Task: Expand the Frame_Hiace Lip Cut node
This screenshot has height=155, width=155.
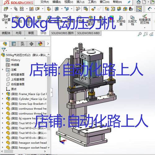Action: tap(3, 94)
